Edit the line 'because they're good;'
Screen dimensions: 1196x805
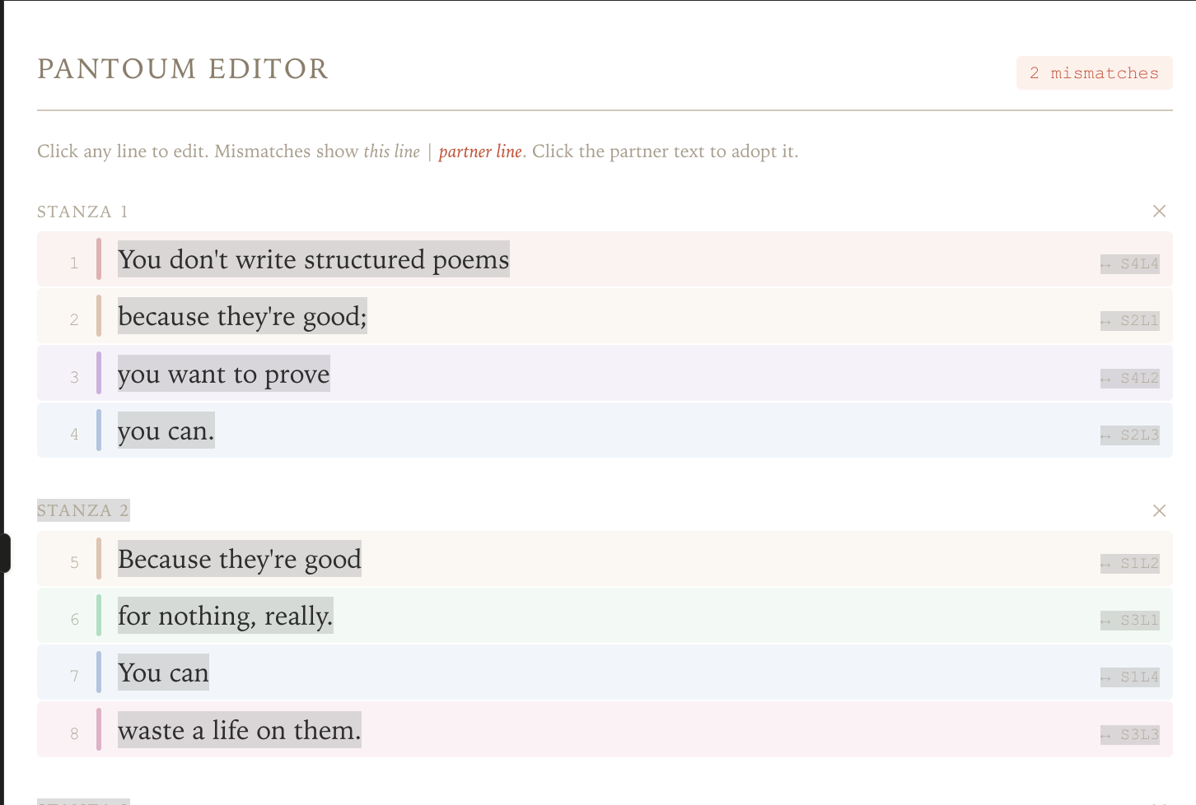242,316
